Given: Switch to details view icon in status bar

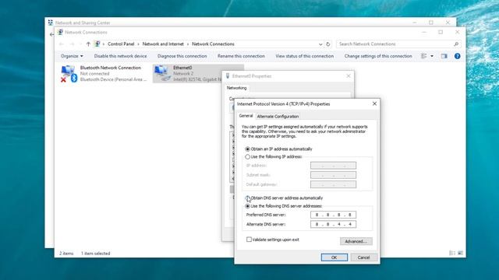Looking at the screenshot, I should [452, 253].
